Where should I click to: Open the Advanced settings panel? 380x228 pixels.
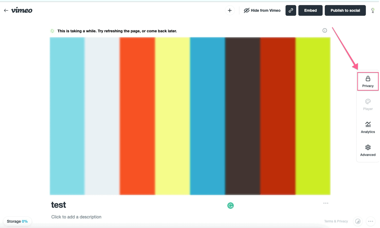368,150
